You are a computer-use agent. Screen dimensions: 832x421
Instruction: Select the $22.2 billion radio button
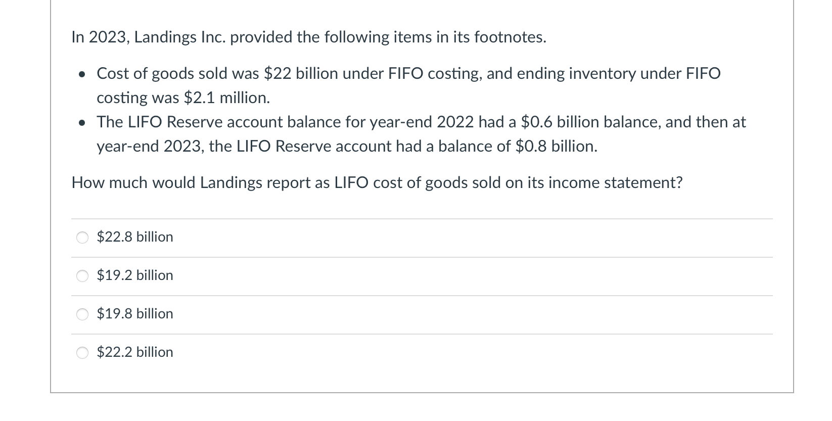click(82, 353)
